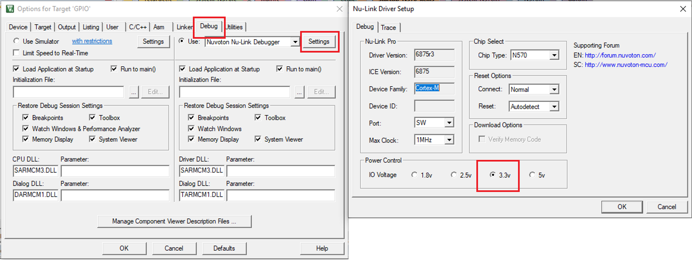Click the CPU DLL field SARMCM3.DLL
Viewport: 692px width, 260px height.
35,171
